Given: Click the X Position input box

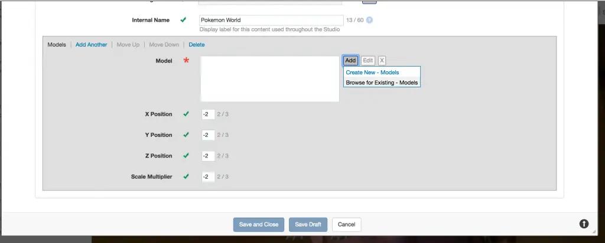Looking at the screenshot, I should pyautogui.click(x=208, y=114).
